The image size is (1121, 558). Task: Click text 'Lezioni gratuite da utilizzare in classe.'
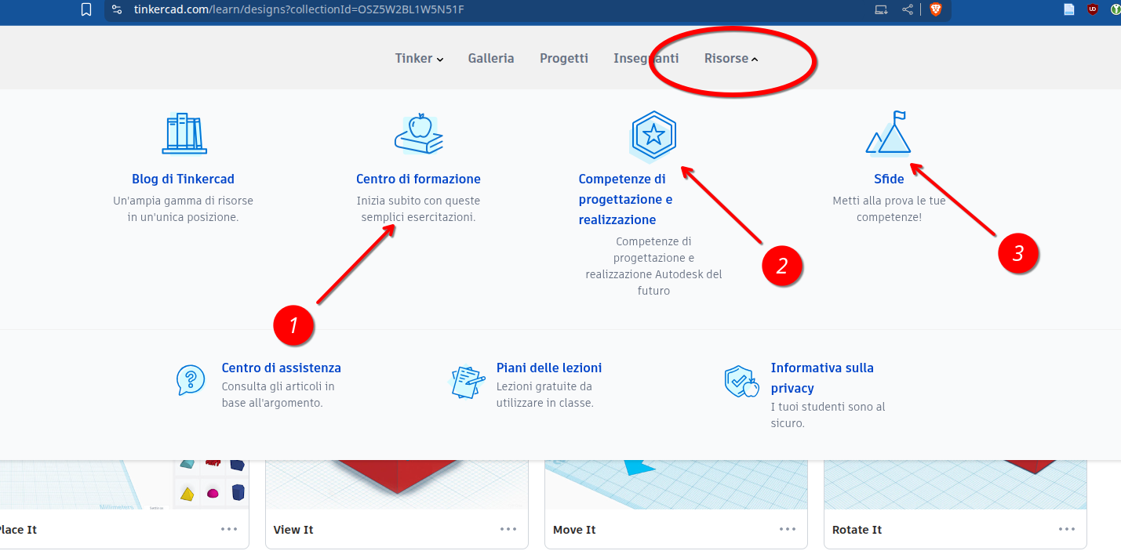point(544,394)
